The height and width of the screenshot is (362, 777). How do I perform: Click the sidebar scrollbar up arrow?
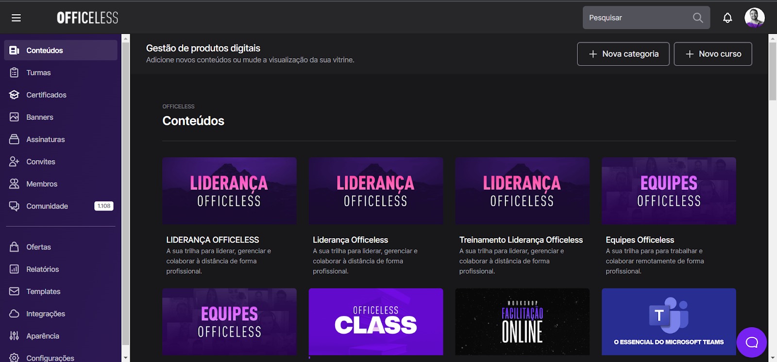pos(126,38)
